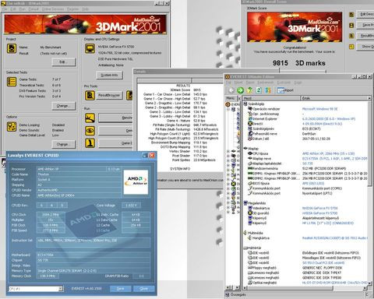Viewport: 374px width, 299px height.
Task: Click the status bar icon beside Összegzés
Action: [228, 294]
